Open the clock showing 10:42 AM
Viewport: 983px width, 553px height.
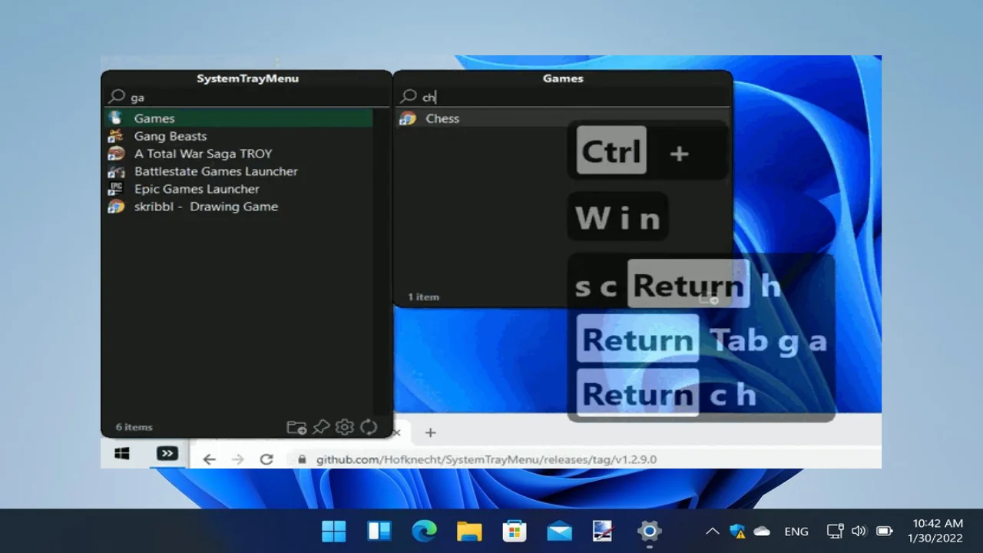(936, 531)
